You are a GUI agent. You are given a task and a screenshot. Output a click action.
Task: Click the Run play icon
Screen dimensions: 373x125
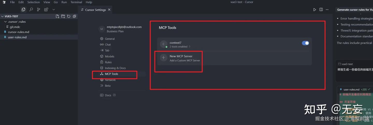(x=315, y=10)
